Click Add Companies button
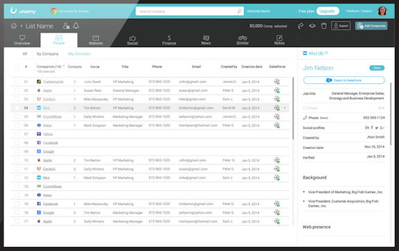Viewport: 399px width, 251px height. click(x=371, y=26)
